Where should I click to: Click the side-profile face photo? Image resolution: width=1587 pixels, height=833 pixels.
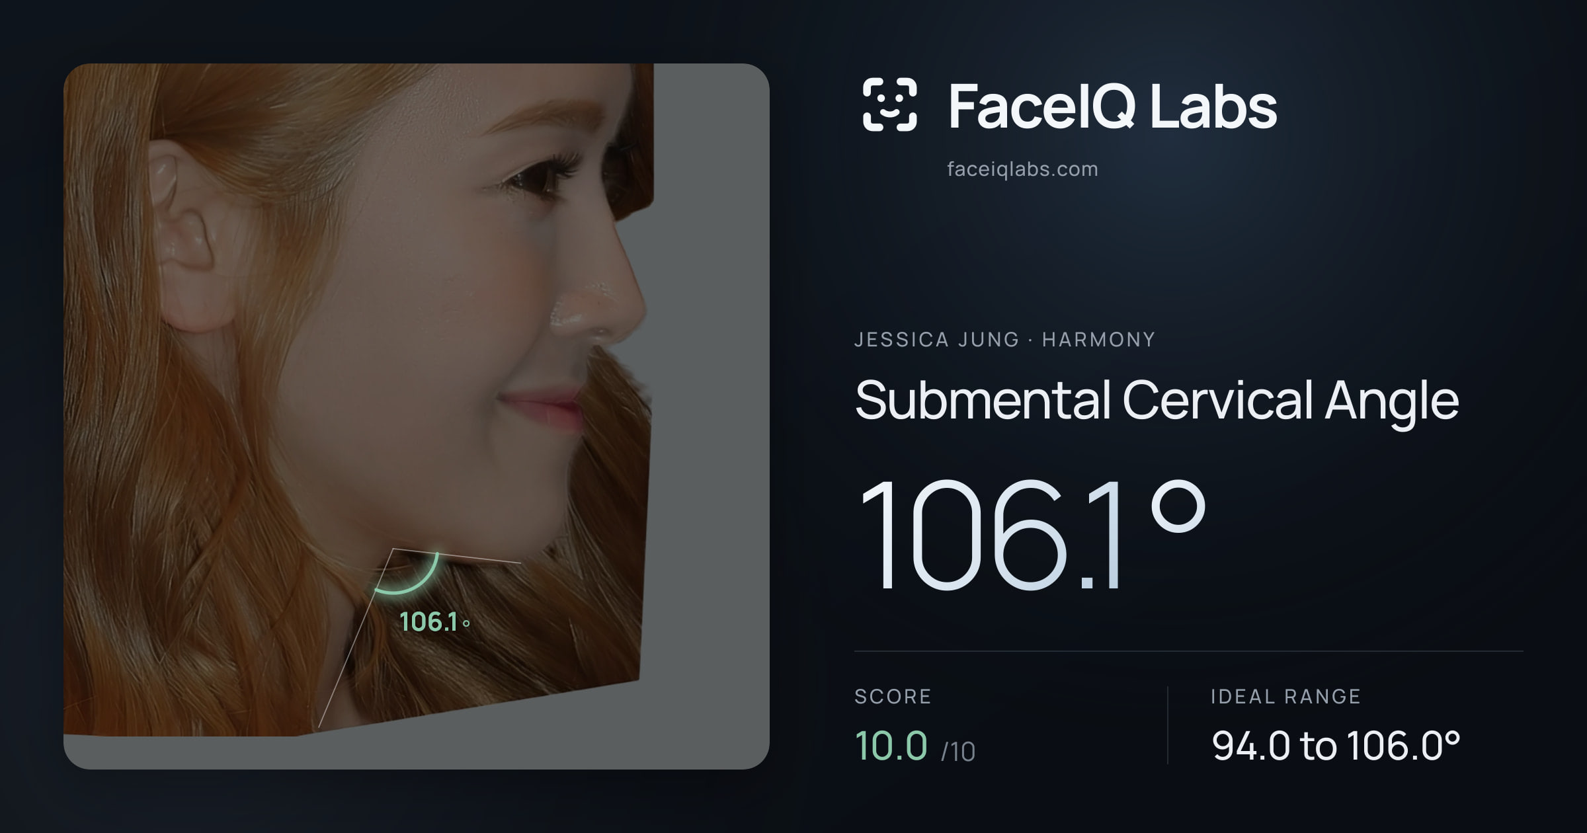click(416, 416)
